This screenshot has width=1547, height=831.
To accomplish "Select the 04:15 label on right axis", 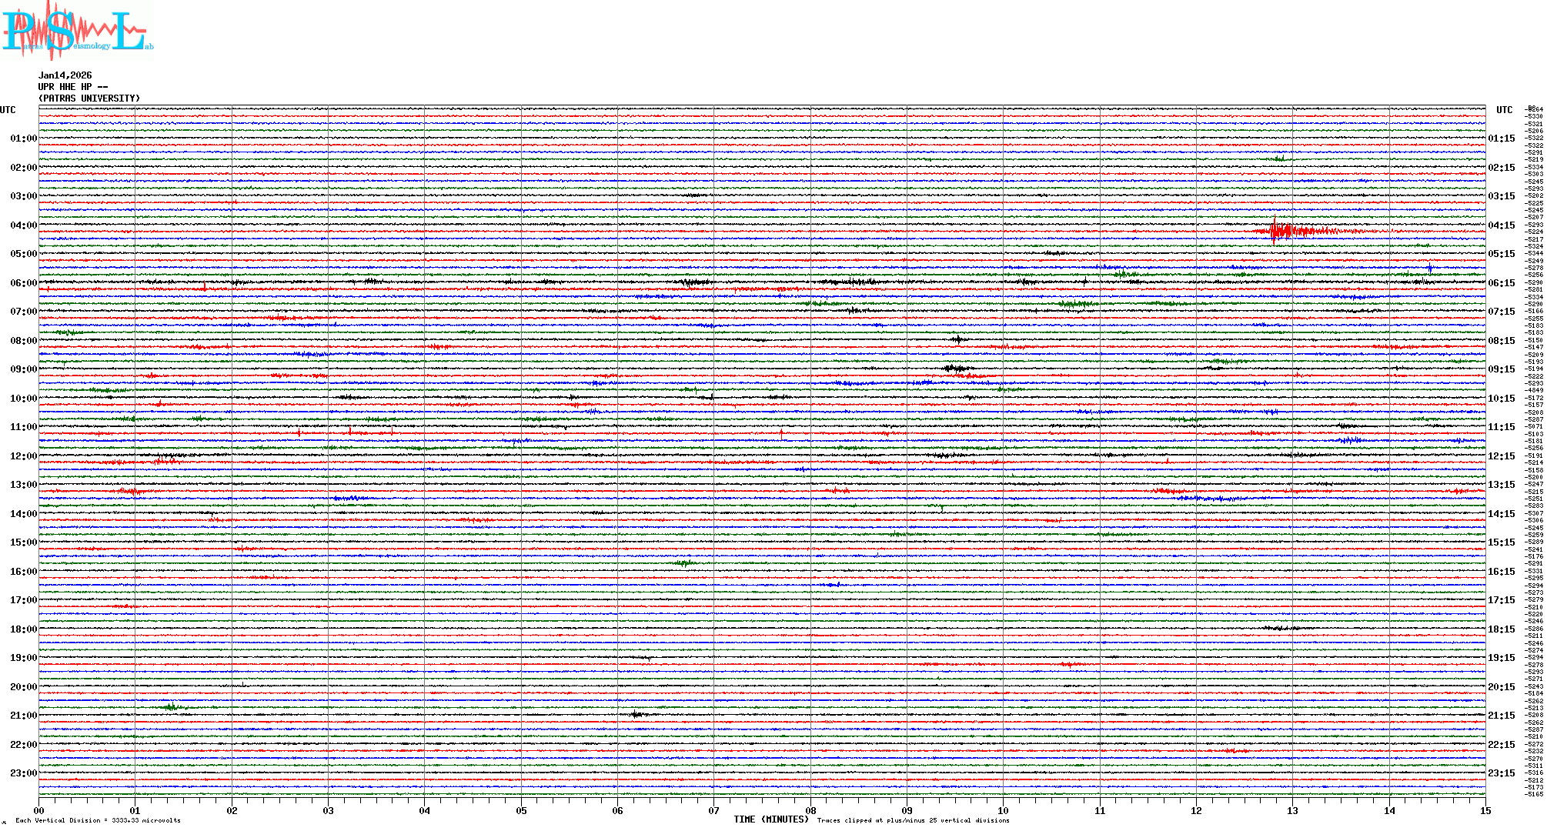I will tap(1501, 225).
